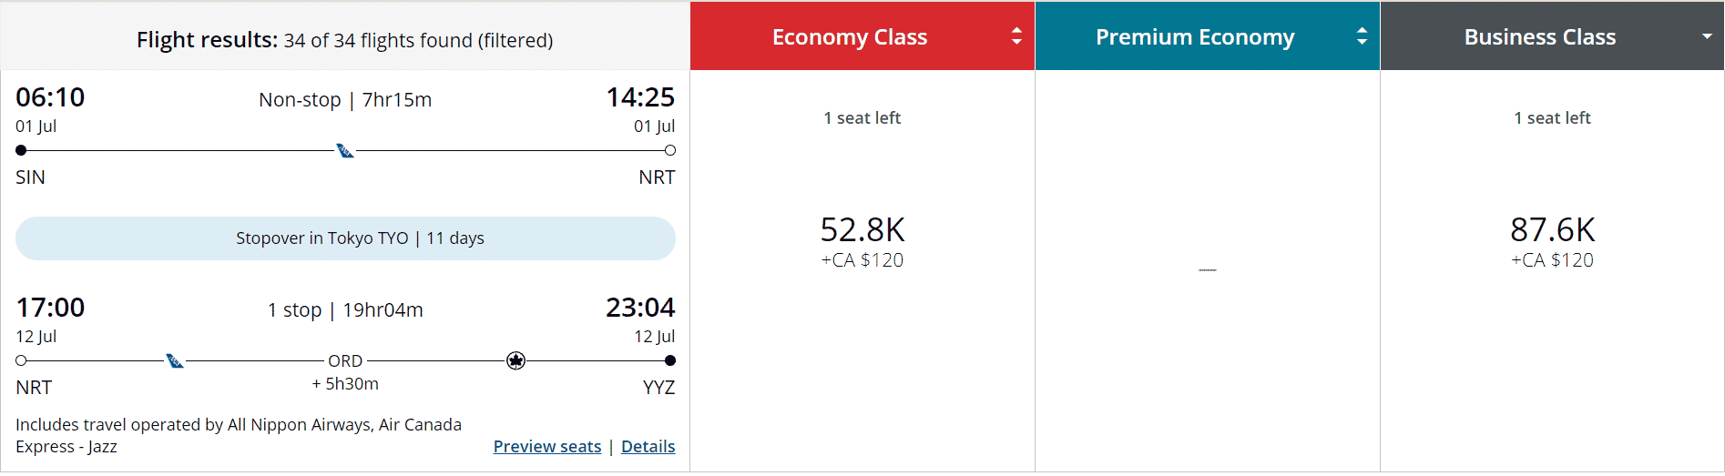The width and height of the screenshot is (1725, 476).
Task: Click Air Canada maple leaf icon before YYZ
Action: click(516, 361)
